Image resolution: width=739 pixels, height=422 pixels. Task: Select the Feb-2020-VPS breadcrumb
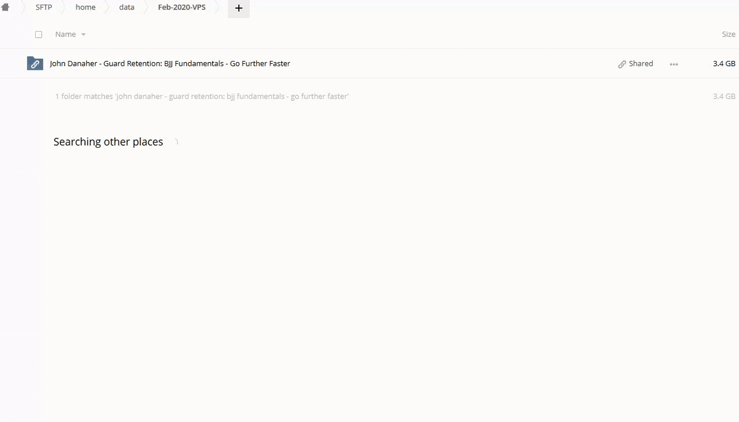(x=182, y=8)
